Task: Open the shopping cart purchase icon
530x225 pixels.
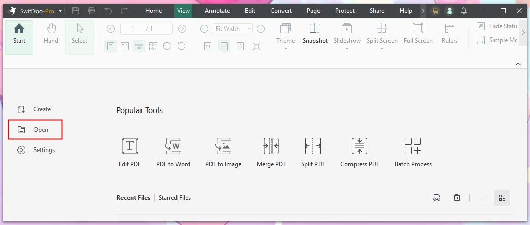Action: [435, 11]
